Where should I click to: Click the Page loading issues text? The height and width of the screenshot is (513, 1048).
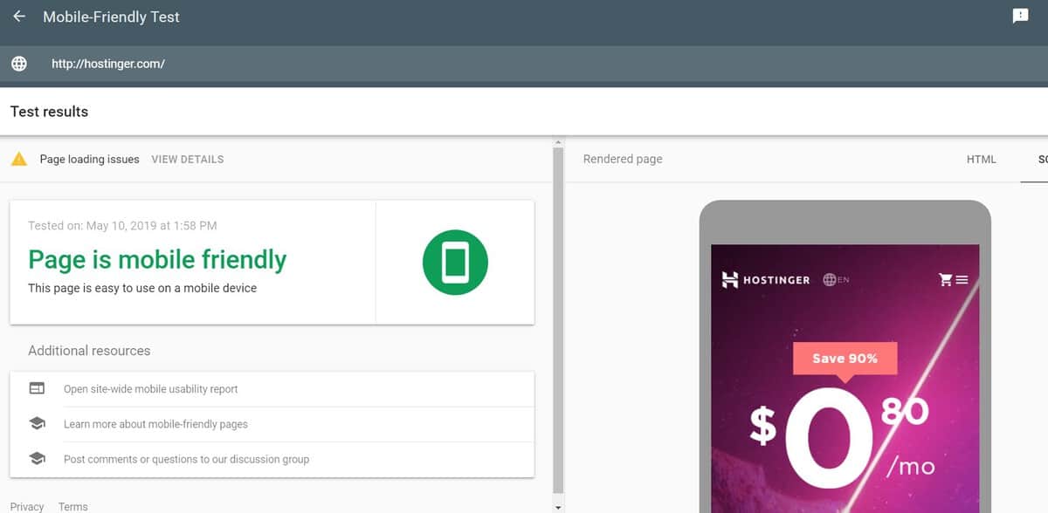pos(89,159)
